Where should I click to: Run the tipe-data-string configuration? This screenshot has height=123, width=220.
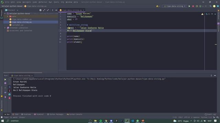[189, 6]
